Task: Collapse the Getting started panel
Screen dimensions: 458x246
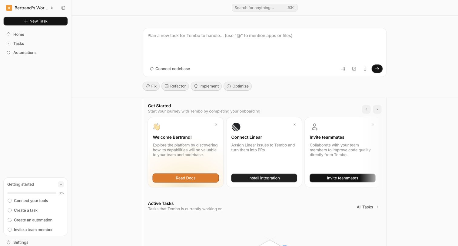Action: pyautogui.click(x=61, y=184)
